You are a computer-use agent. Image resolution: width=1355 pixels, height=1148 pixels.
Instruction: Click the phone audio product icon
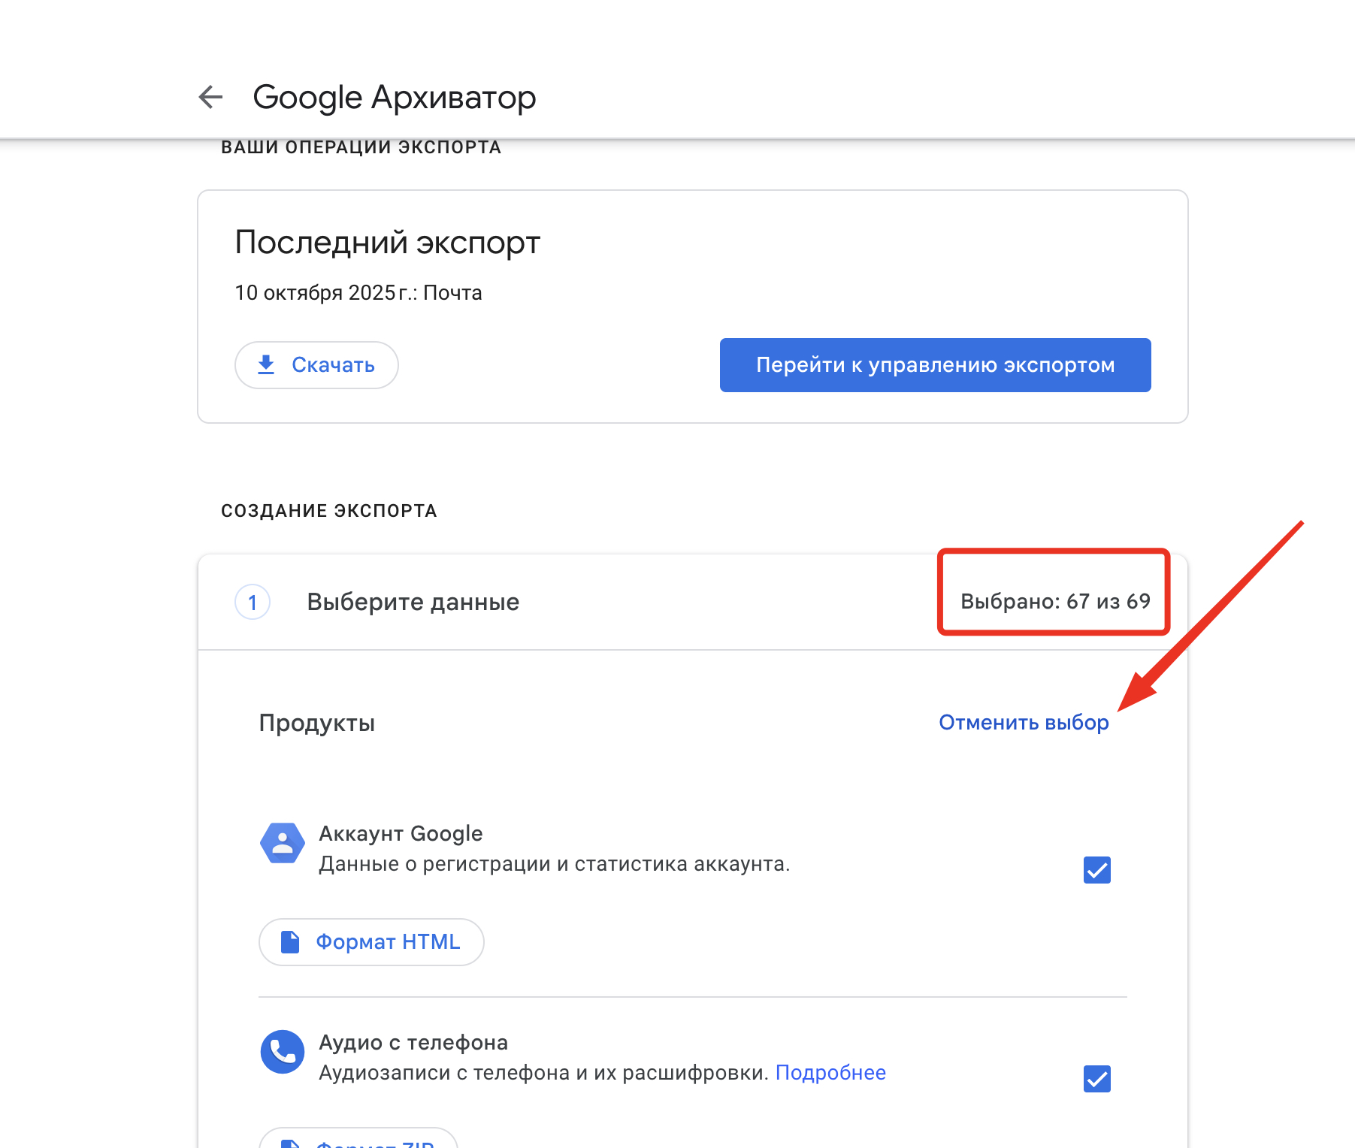[283, 1051]
